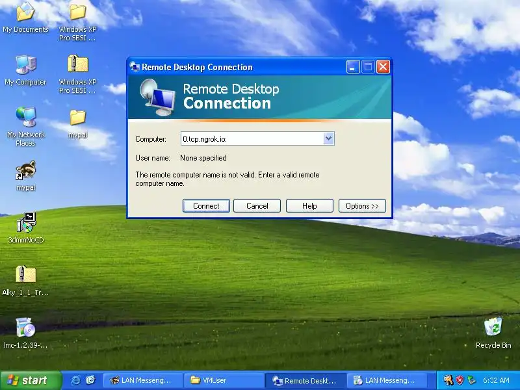Close the Remote Desktop Connection window

383,67
